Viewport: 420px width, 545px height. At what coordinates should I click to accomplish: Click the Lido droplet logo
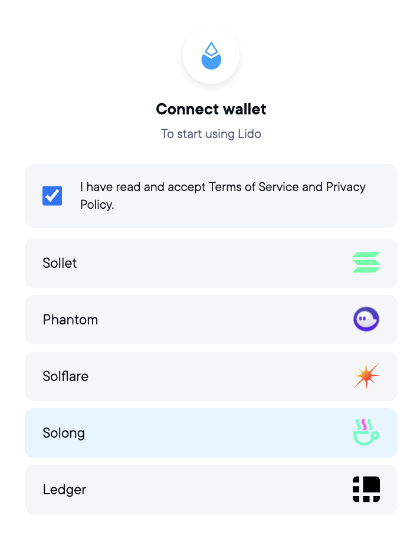click(x=211, y=55)
